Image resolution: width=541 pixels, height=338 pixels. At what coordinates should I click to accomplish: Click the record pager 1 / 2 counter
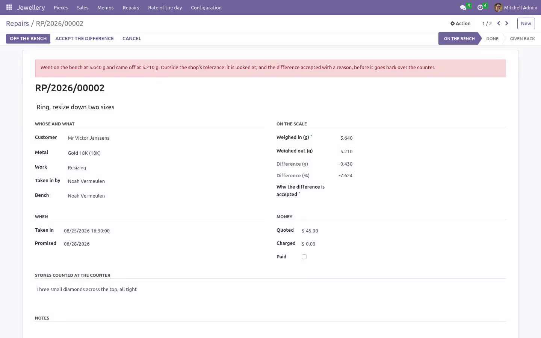487,23
